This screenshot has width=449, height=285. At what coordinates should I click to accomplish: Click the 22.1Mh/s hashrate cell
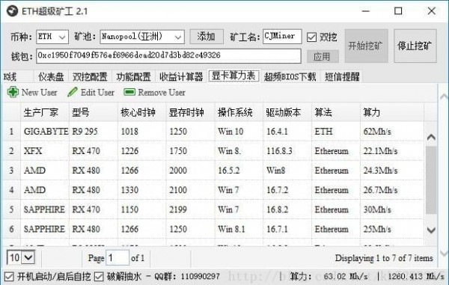tap(391, 151)
